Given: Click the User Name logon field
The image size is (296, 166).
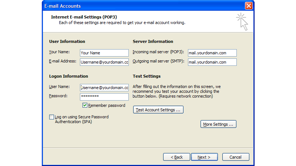Looking at the screenshot, I should point(104,88).
